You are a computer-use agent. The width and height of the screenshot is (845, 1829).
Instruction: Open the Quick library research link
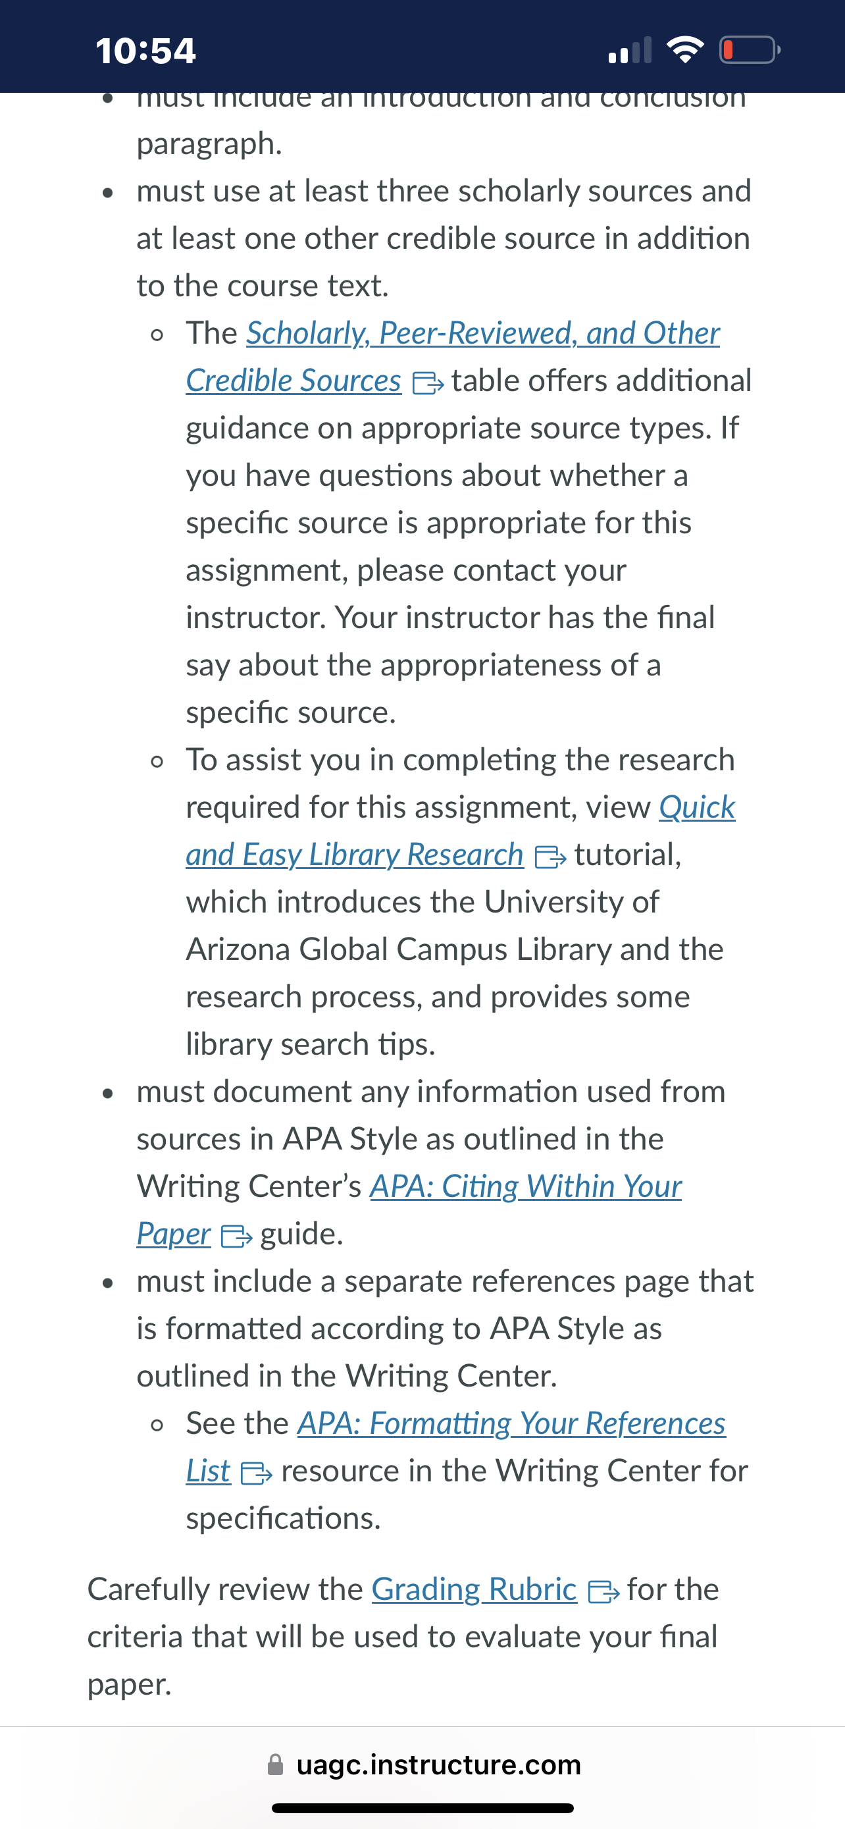pos(697,808)
